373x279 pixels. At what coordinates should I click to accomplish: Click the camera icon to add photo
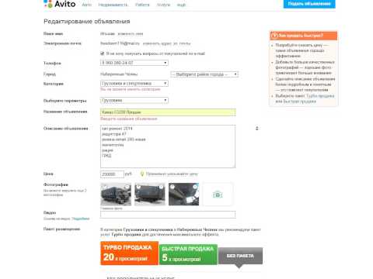tap(218, 195)
